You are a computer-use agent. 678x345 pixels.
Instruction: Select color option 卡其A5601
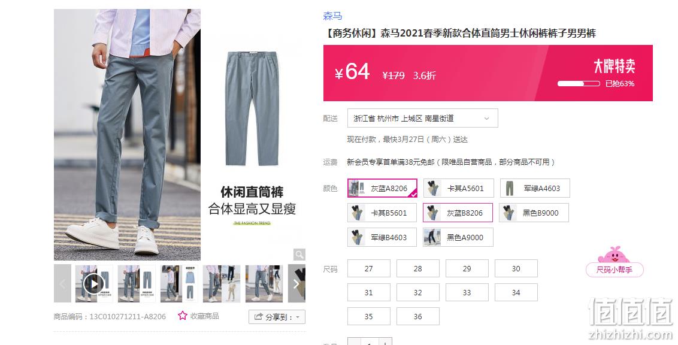(x=458, y=189)
